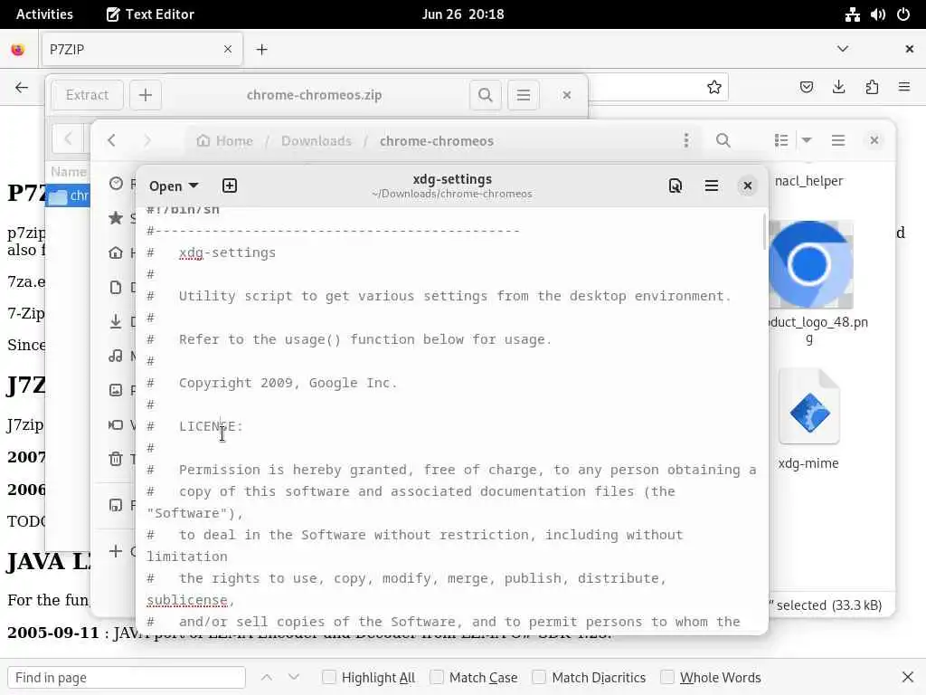
Task: Open the Files window main menu
Action: point(838,140)
